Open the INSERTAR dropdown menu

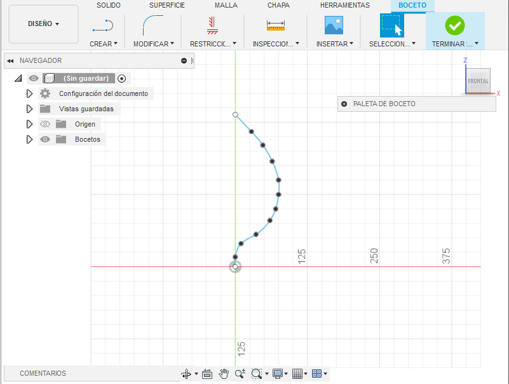[335, 44]
